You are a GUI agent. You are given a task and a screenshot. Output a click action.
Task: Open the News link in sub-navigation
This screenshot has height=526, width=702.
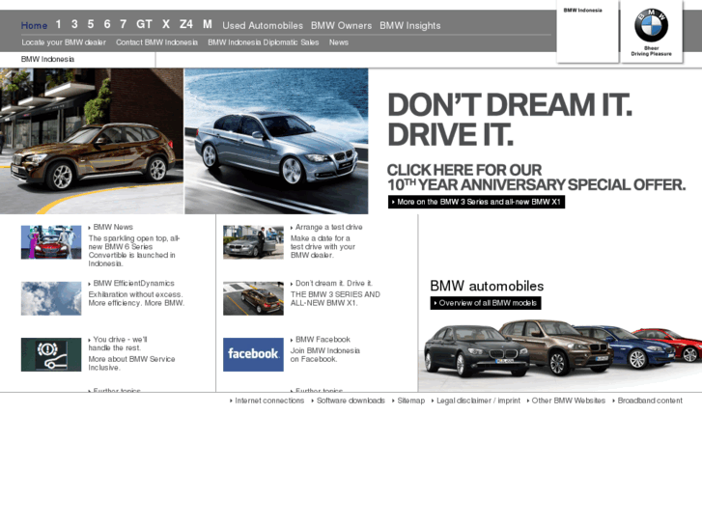pyautogui.click(x=339, y=42)
